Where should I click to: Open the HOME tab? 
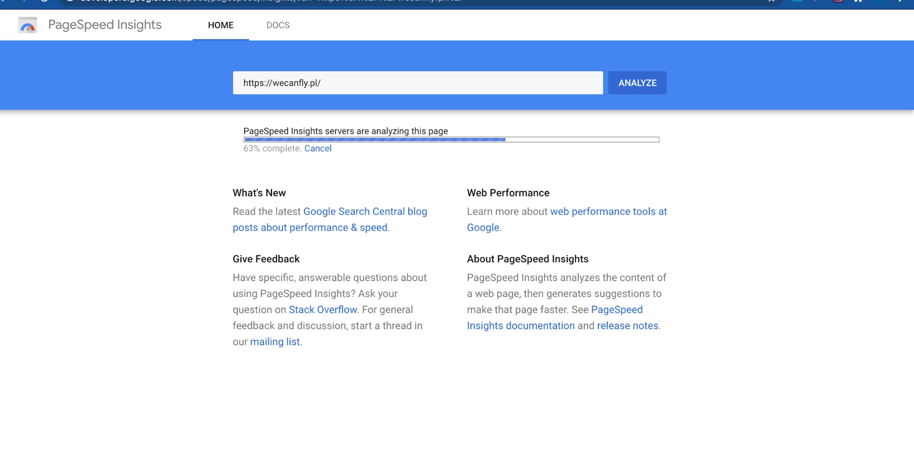221,25
